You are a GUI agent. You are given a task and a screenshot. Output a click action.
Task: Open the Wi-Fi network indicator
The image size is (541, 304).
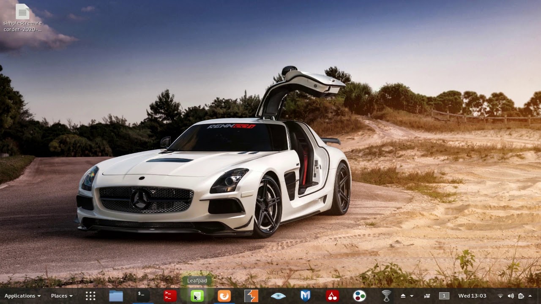(x=500, y=296)
